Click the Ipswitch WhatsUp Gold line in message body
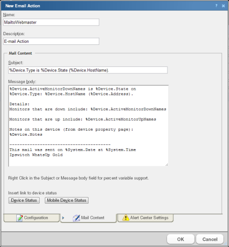This screenshot has width=229, height=247. [x=36, y=155]
